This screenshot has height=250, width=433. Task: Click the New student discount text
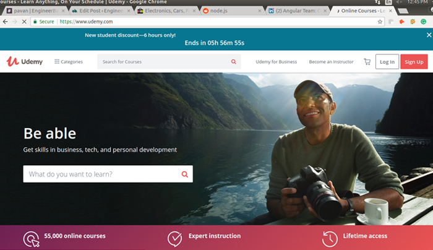click(x=130, y=35)
